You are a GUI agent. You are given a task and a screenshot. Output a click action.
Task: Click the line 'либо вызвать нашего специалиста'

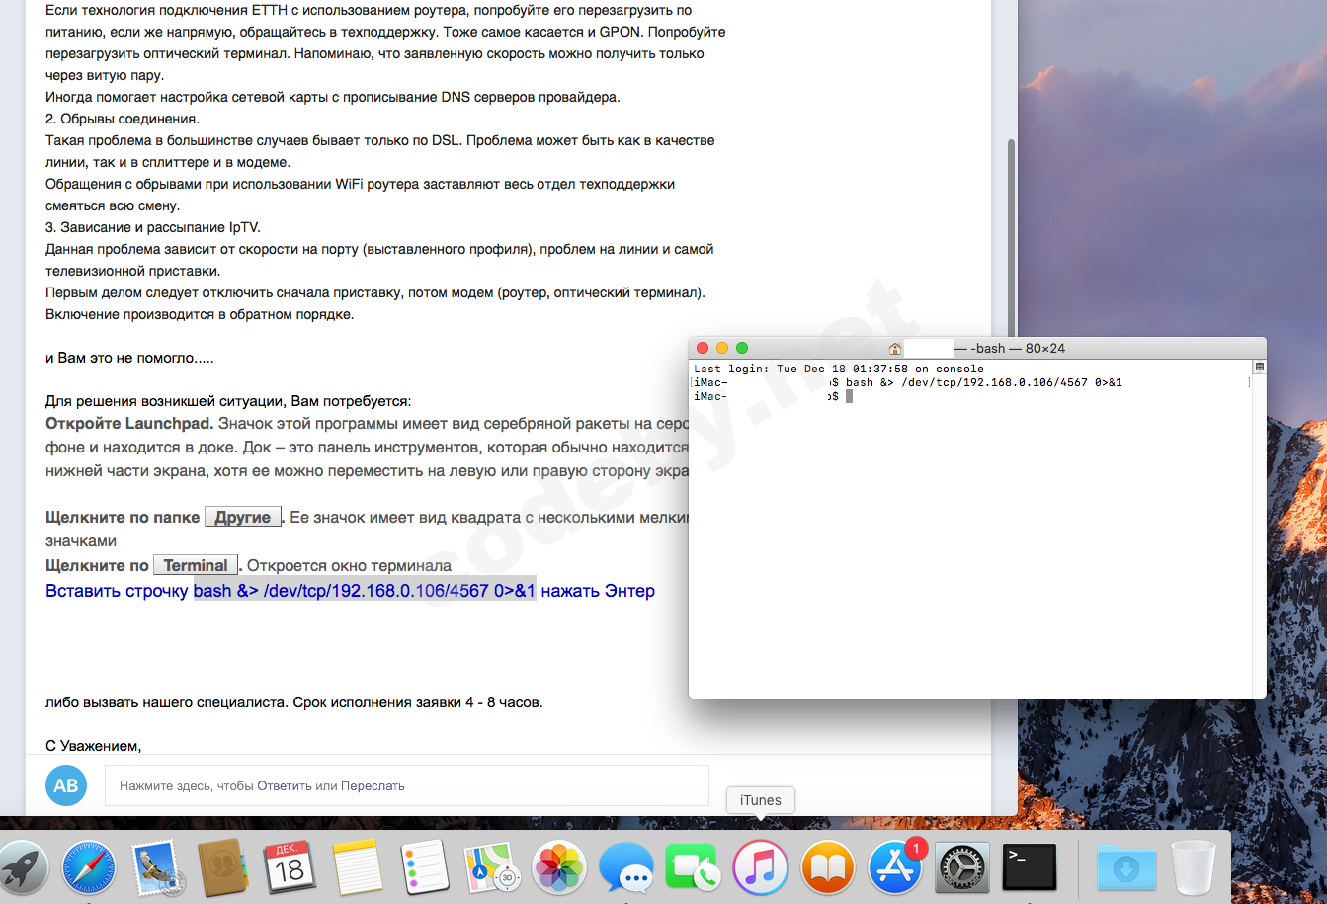pos(294,703)
